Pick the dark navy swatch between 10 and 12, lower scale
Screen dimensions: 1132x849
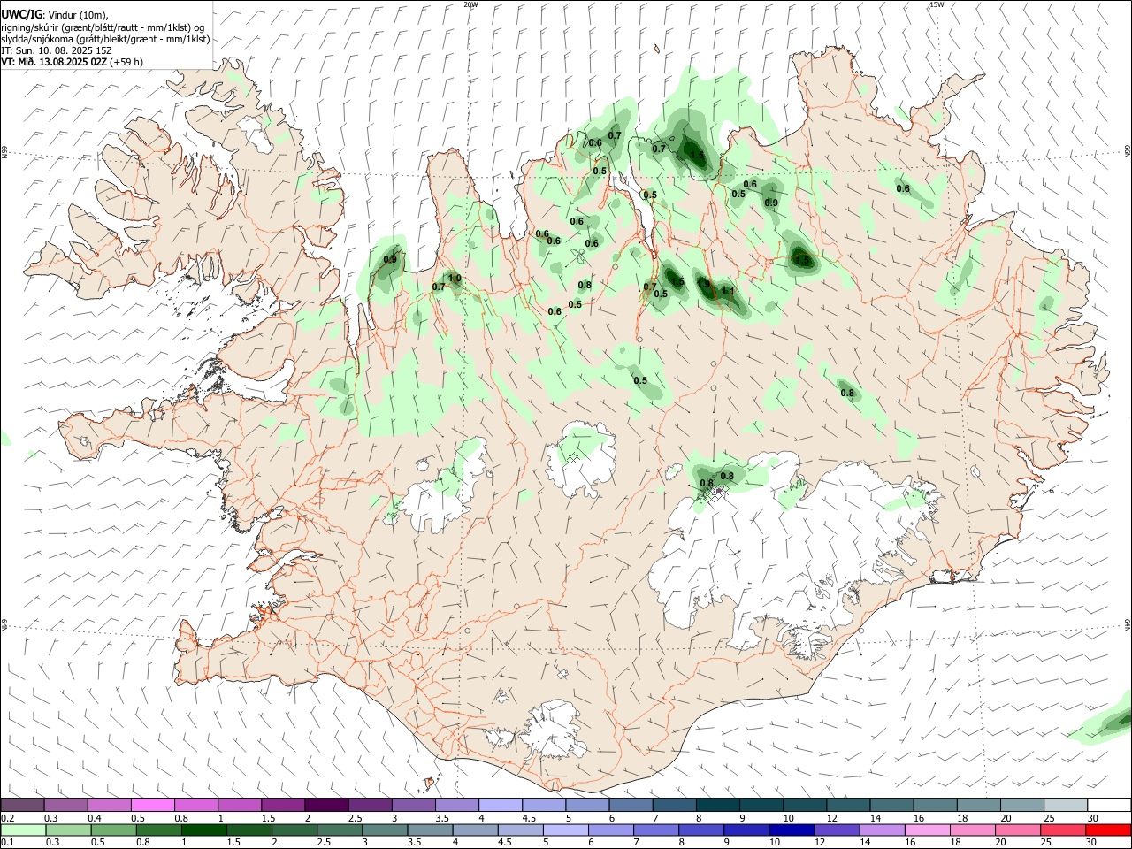[790, 830]
